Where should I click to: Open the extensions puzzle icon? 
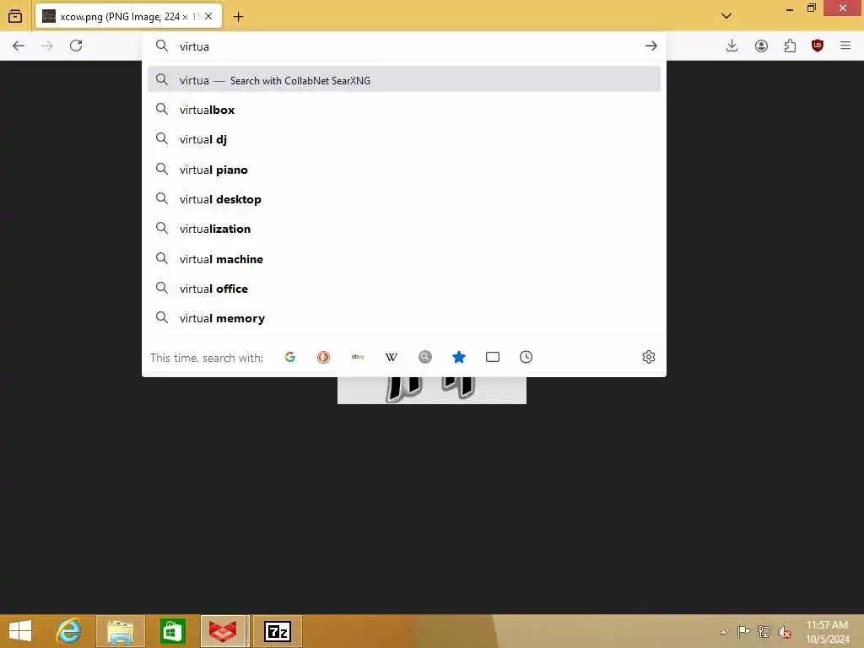(x=790, y=46)
